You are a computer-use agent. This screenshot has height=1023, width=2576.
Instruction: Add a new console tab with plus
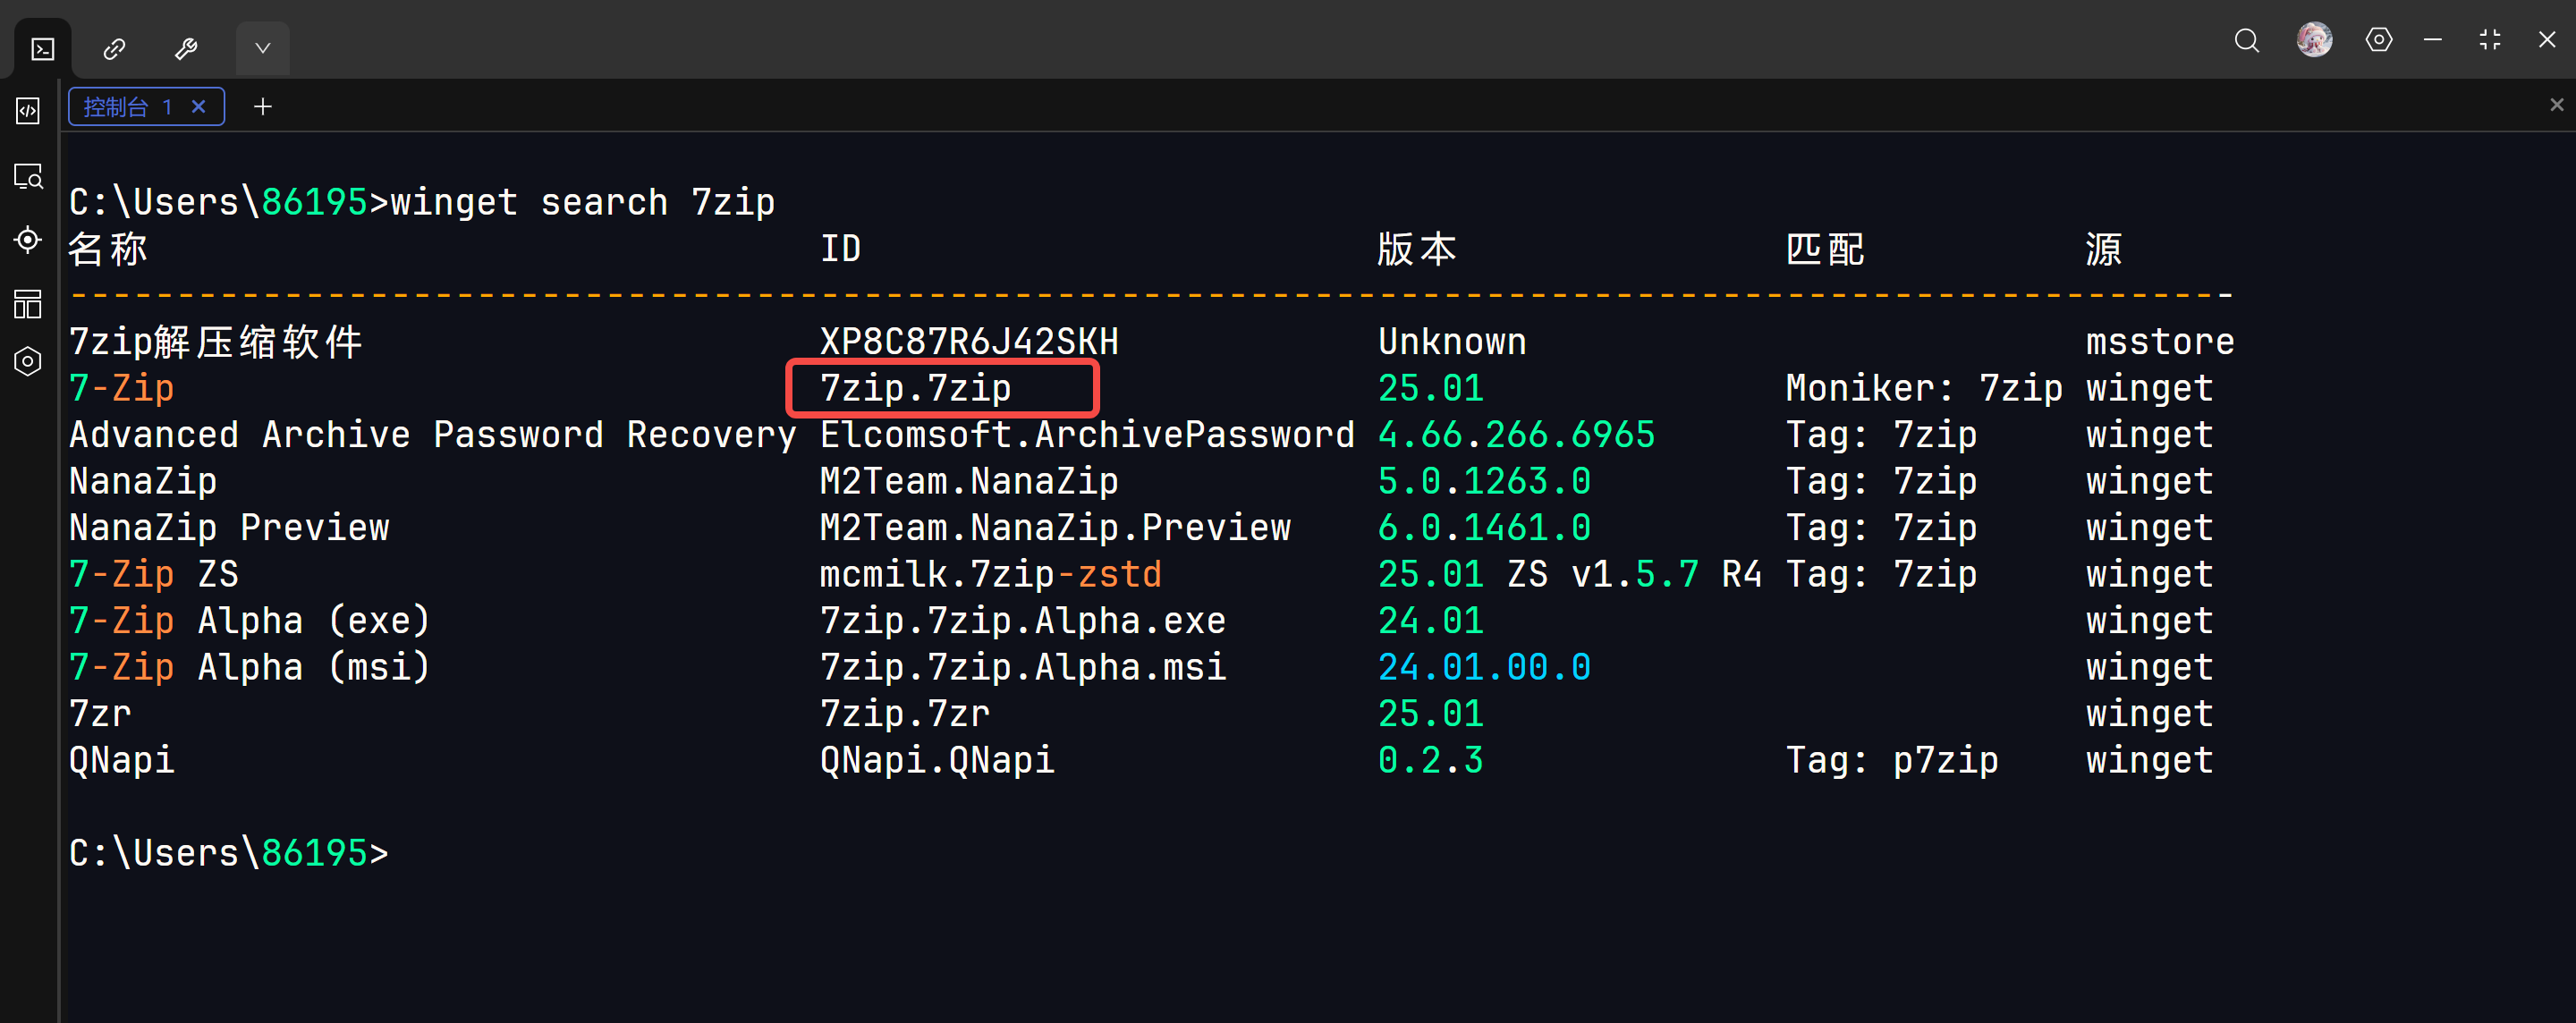263,107
